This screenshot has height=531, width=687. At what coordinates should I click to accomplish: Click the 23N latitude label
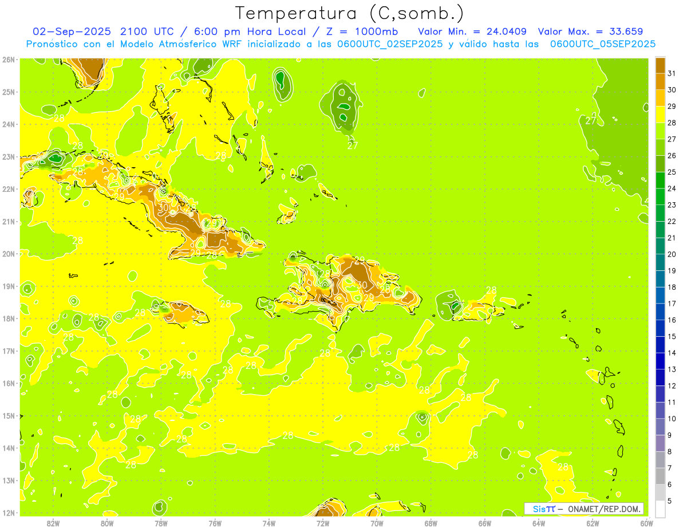9,156
